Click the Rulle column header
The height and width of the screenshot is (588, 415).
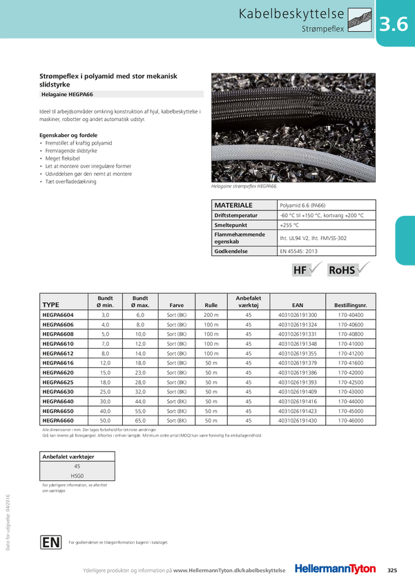pyautogui.click(x=211, y=302)
